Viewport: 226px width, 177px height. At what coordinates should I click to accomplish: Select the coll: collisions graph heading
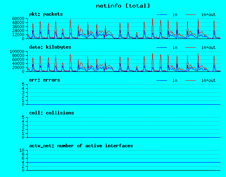51,113
